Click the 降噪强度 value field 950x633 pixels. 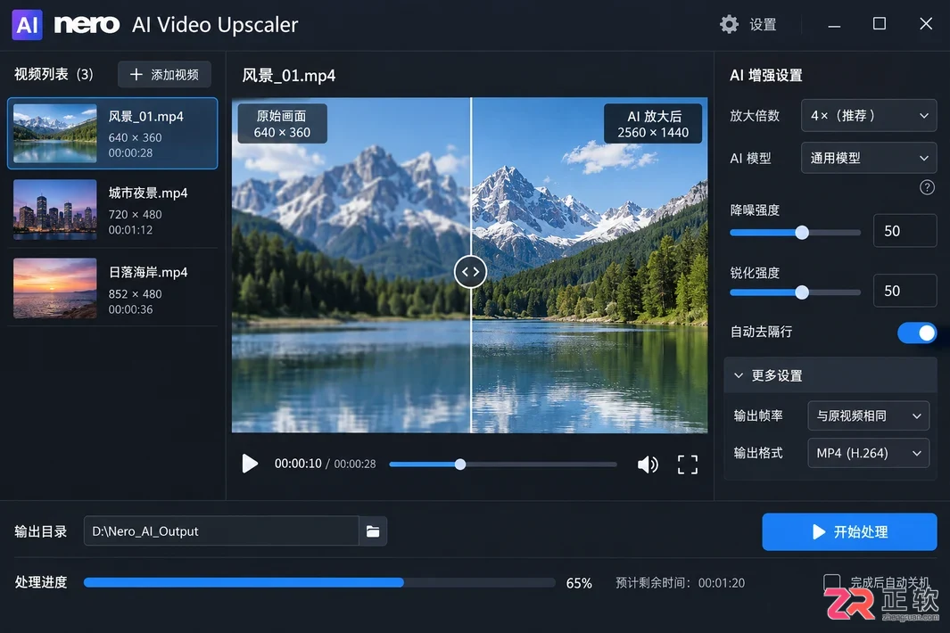click(905, 231)
